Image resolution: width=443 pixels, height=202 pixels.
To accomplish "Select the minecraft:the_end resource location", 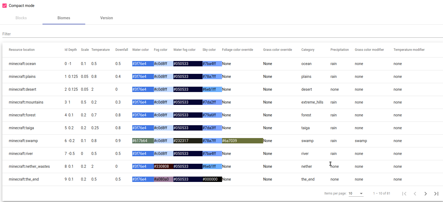I will pos(24,179).
